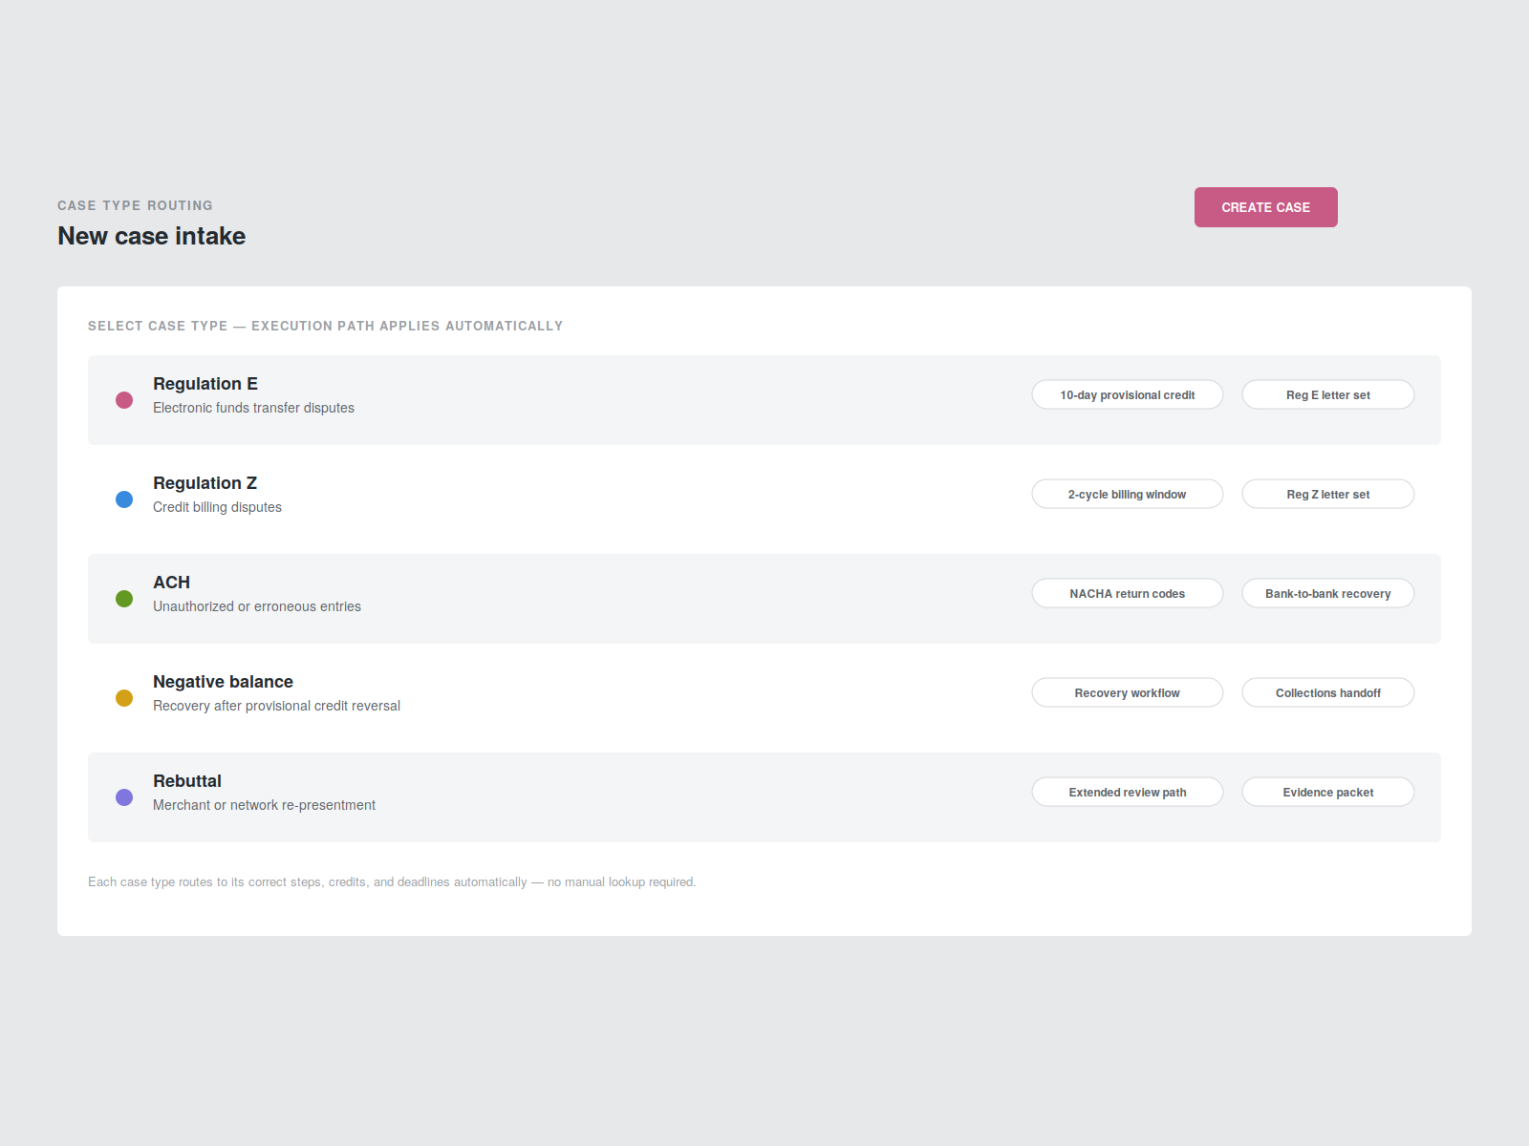This screenshot has width=1529, height=1146.
Task: Select the Bank-to-bank recovery tag
Action: (1328, 593)
